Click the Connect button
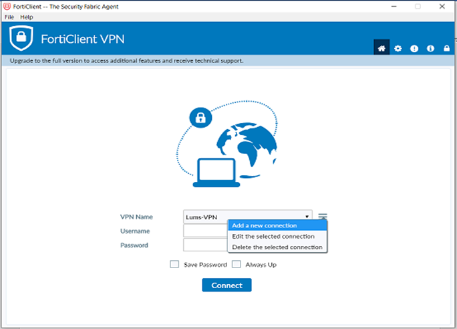The image size is (457, 329). (x=226, y=285)
